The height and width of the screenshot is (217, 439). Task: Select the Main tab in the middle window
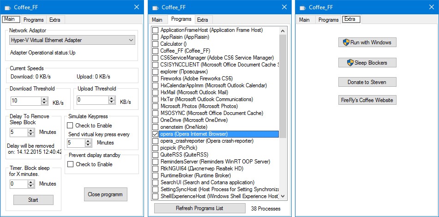[x=157, y=20]
